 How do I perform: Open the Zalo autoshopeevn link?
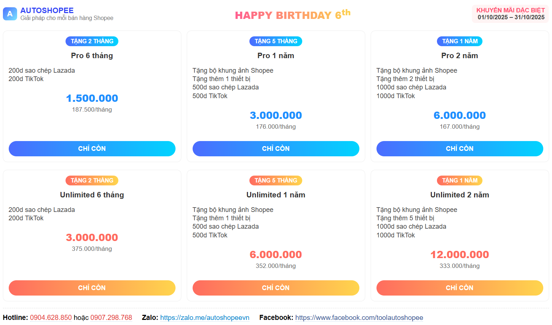[x=205, y=318]
